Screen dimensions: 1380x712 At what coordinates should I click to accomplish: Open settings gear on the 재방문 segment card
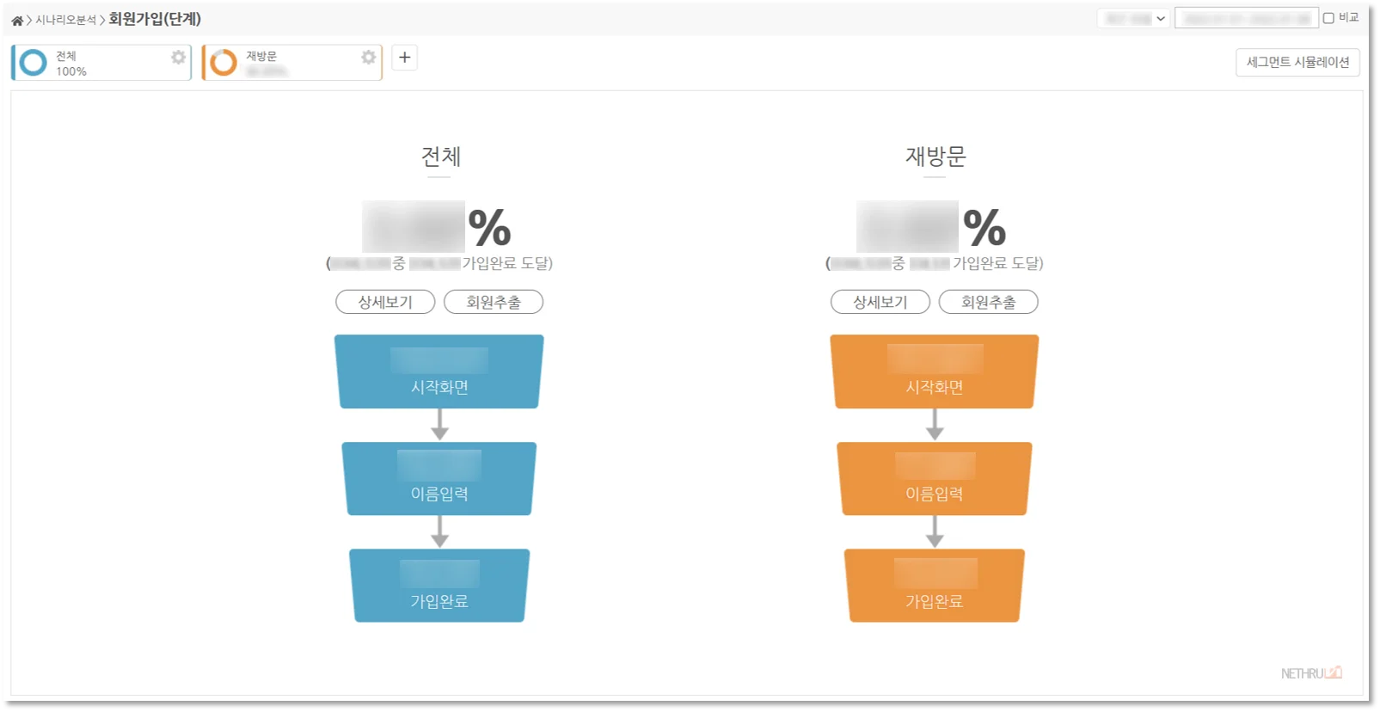(x=368, y=58)
